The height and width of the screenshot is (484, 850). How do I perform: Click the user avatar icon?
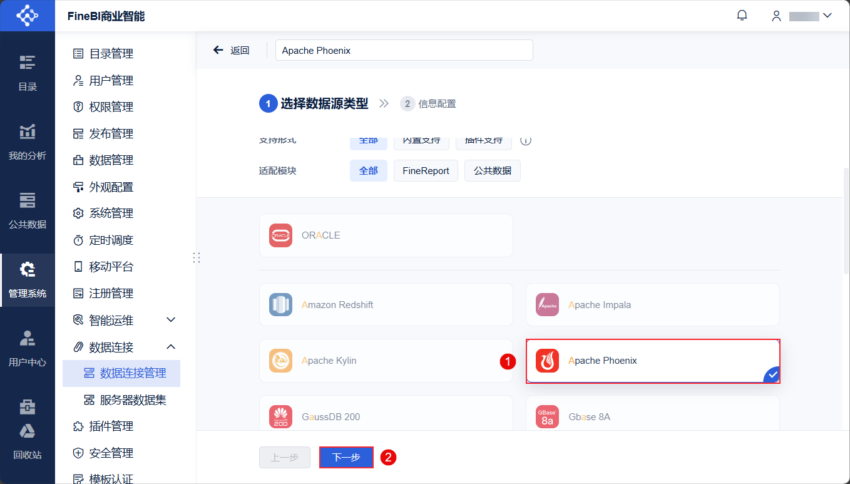pos(776,16)
